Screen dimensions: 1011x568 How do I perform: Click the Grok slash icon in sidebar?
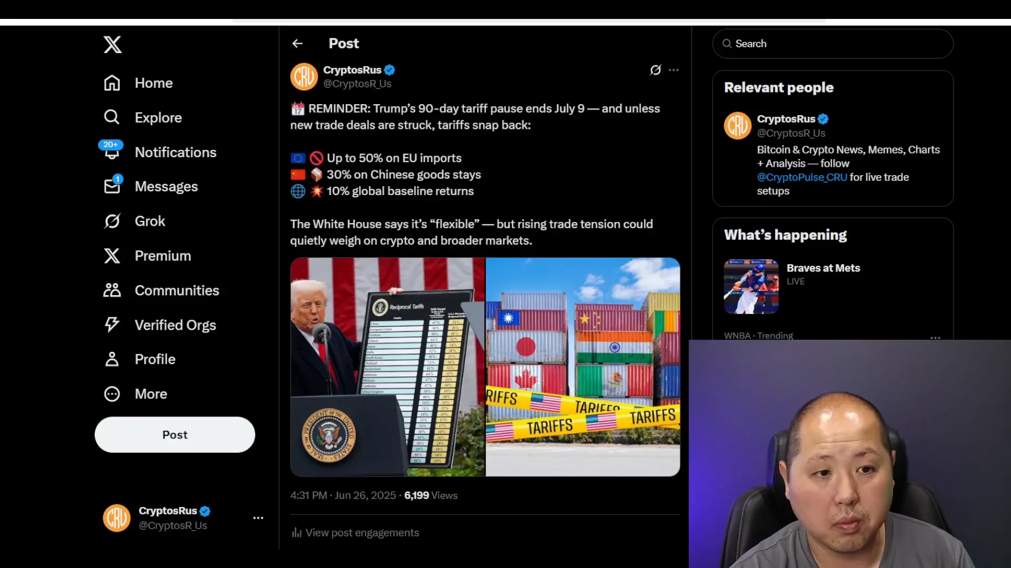(112, 221)
